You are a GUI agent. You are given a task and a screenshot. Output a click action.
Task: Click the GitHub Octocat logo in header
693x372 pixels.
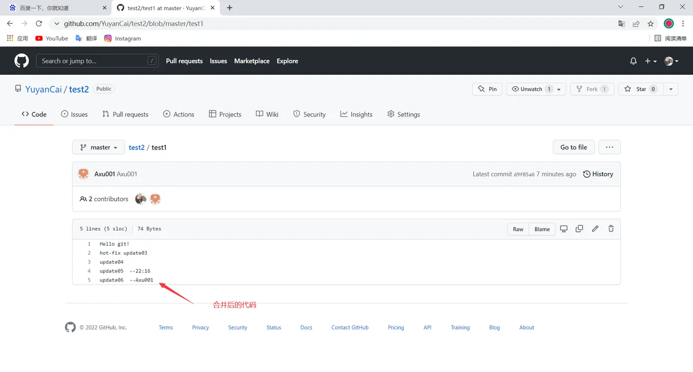[21, 61]
